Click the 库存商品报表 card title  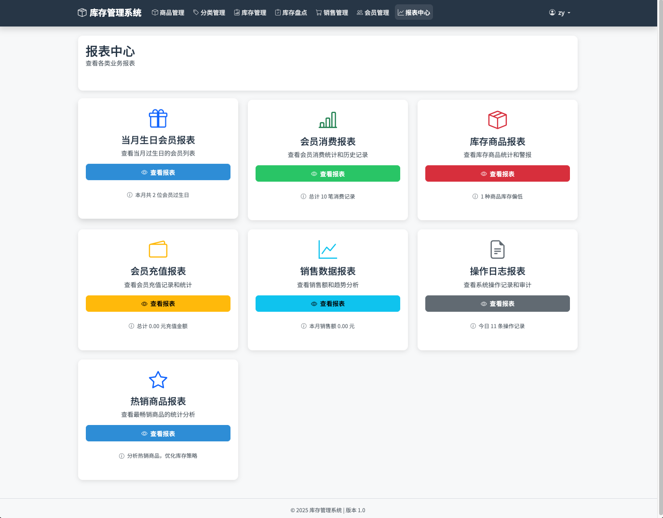coord(498,142)
